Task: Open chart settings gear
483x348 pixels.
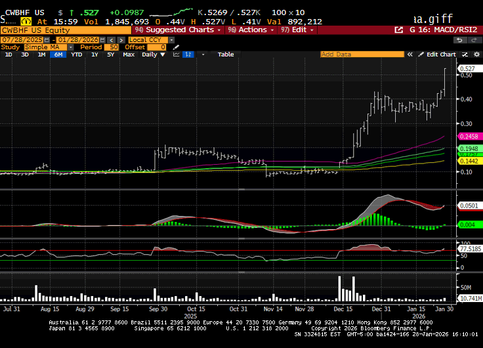Action: (x=476, y=54)
